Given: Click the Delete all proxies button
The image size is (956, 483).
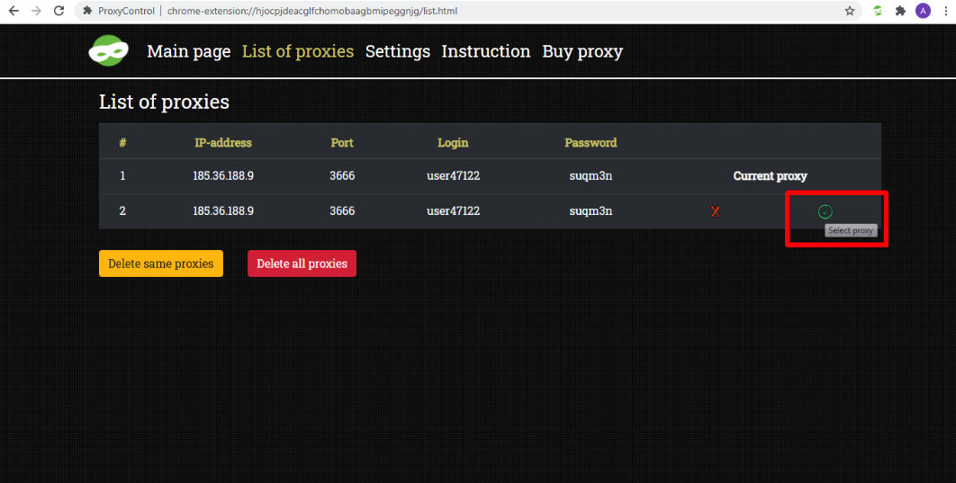Looking at the screenshot, I should tap(302, 264).
